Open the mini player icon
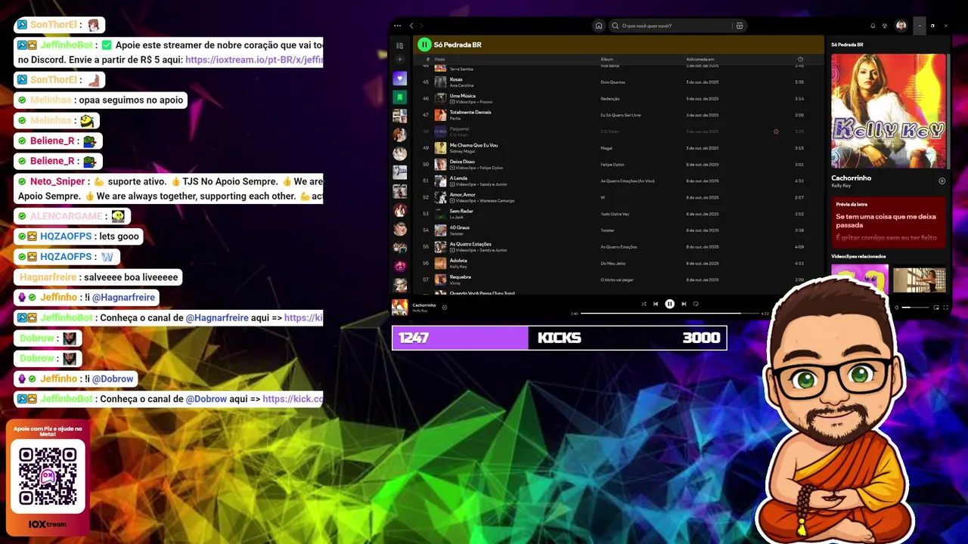968x544 pixels. (936, 308)
